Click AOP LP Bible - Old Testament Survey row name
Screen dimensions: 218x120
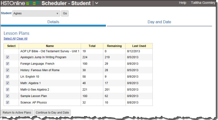click(50, 51)
